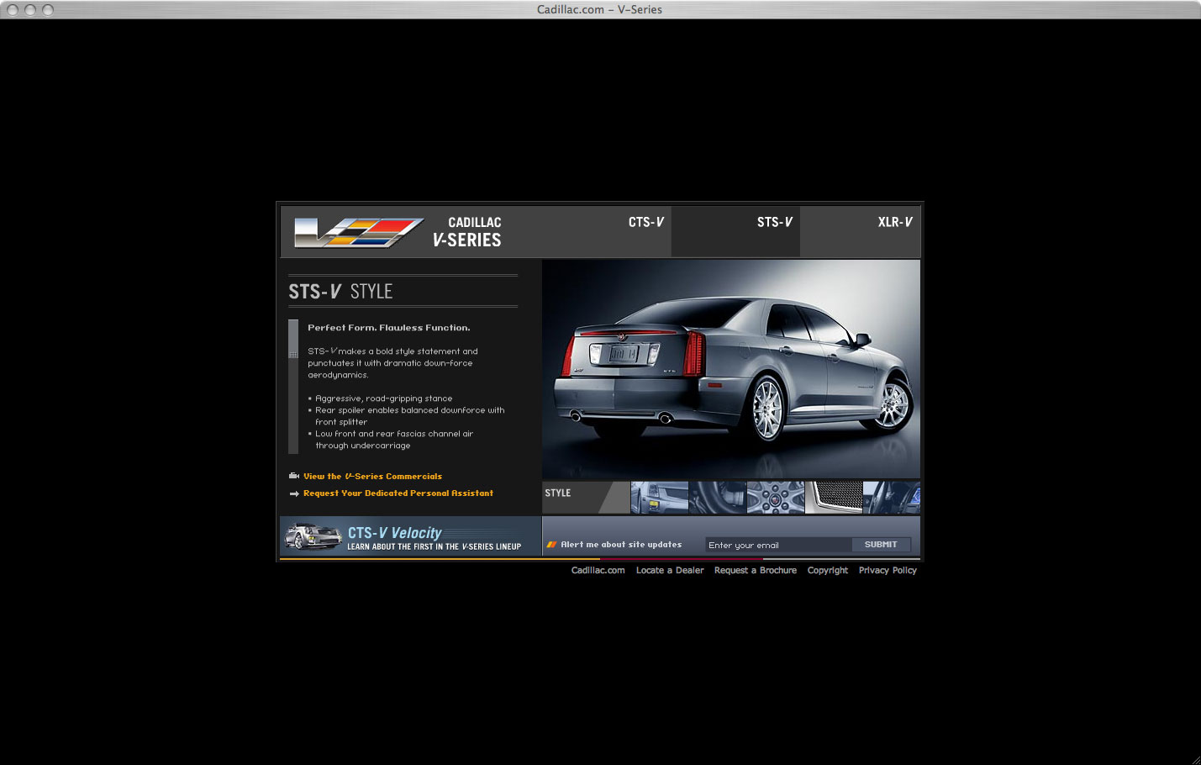The image size is (1201, 765).
Task: View the Privacy Policy link
Action: click(888, 570)
